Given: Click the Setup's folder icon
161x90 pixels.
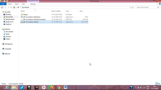Looking at the screenshot, I should tap(22, 14).
